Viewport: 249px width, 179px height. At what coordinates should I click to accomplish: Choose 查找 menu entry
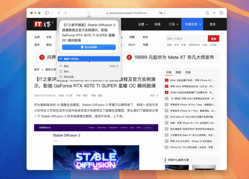point(89,71)
